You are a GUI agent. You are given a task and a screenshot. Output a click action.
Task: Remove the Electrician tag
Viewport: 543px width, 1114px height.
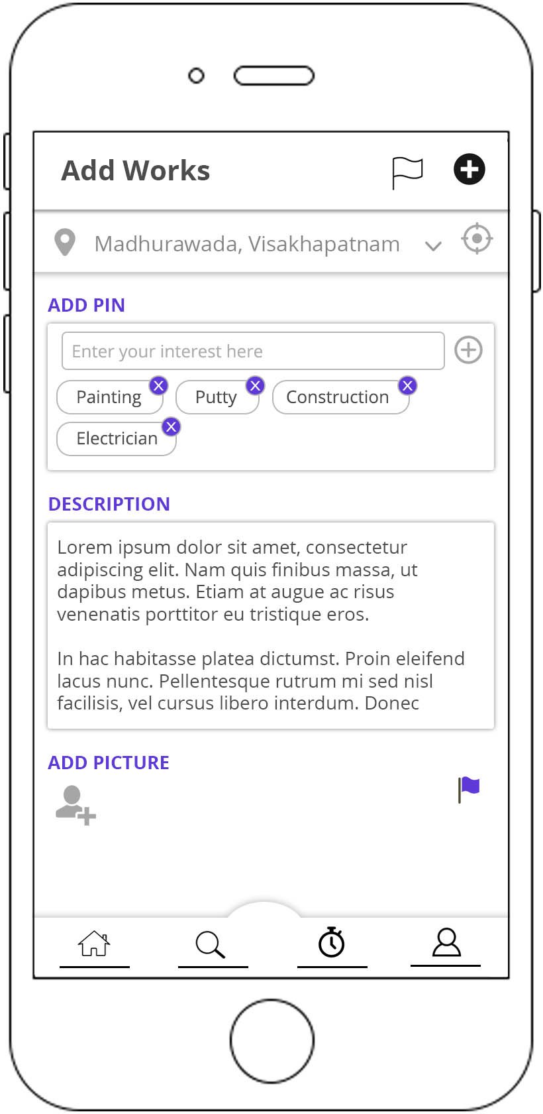(171, 426)
